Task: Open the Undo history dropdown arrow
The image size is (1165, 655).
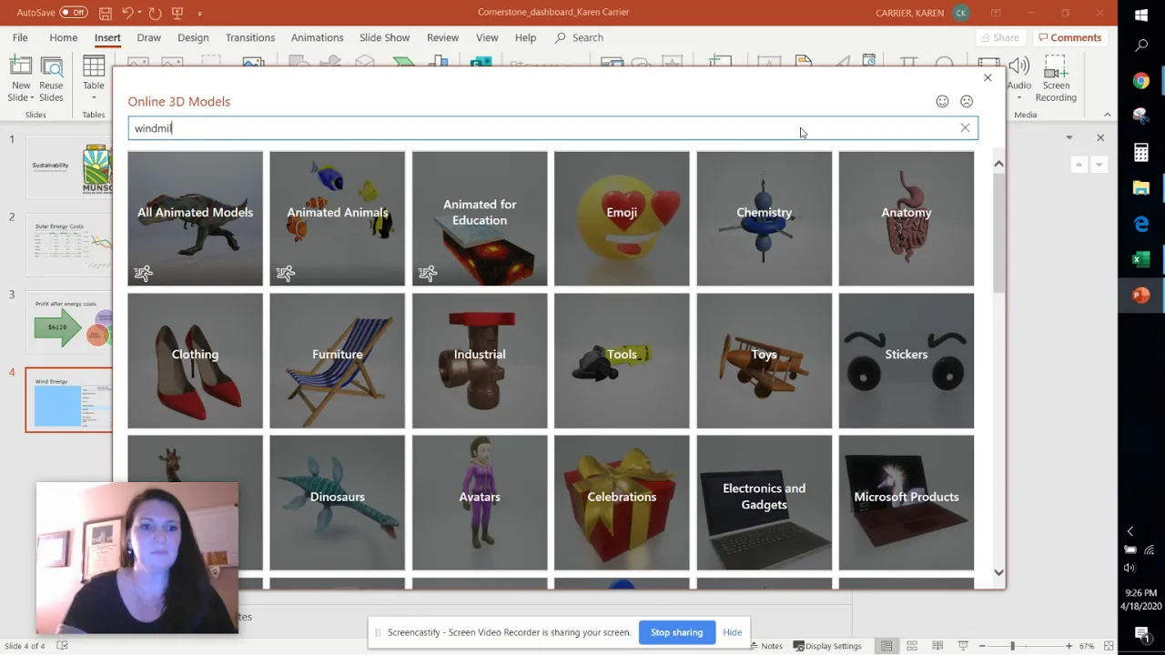Action: (140, 14)
